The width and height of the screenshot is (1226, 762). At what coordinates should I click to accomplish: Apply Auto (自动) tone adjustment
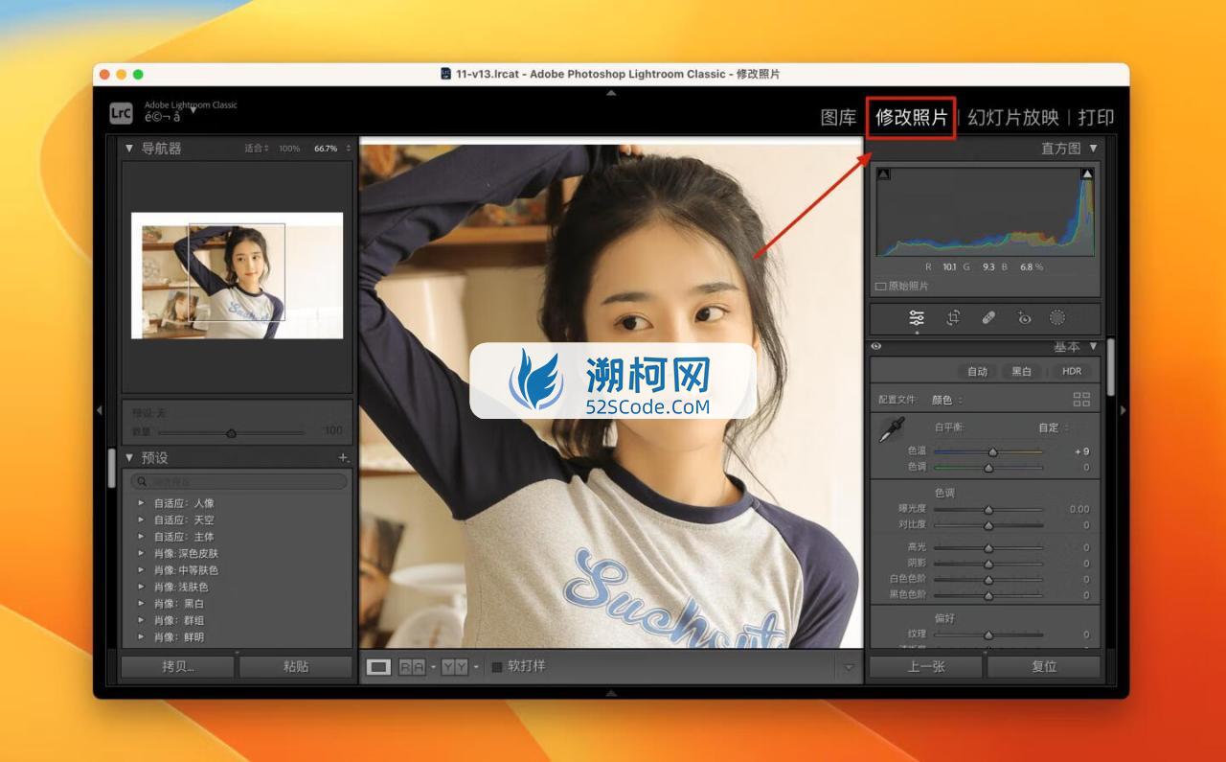coord(976,371)
